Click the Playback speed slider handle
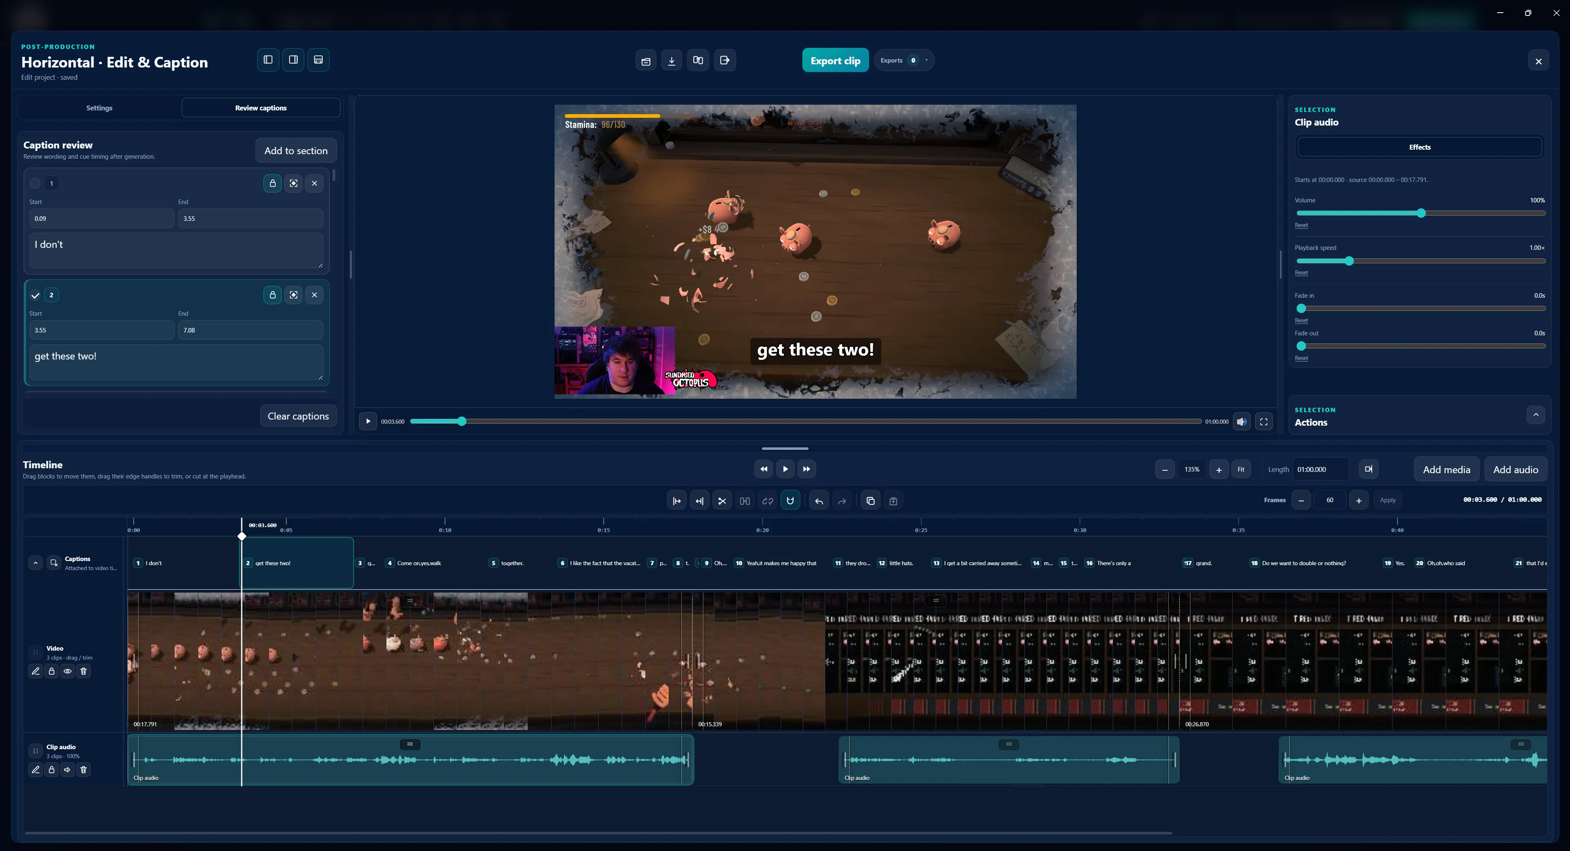 (x=1350, y=261)
